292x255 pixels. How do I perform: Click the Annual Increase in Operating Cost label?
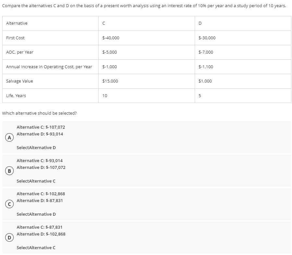[x=49, y=67]
